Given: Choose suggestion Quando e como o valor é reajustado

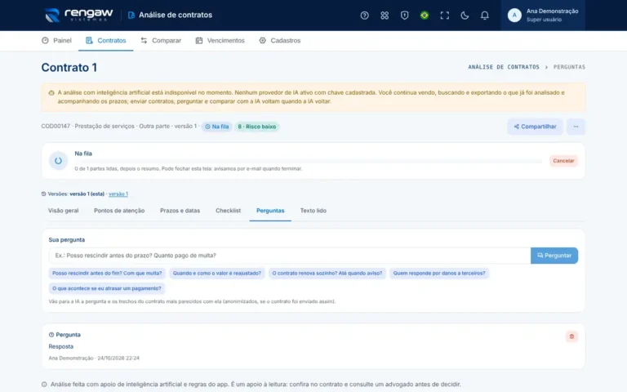Looking at the screenshot, I should coord(216,274).
